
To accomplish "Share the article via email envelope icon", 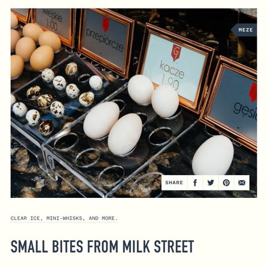I will click(x=242, y=182).
